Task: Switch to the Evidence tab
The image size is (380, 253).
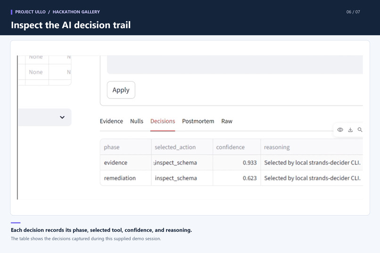Action: [x=111, y=121]
